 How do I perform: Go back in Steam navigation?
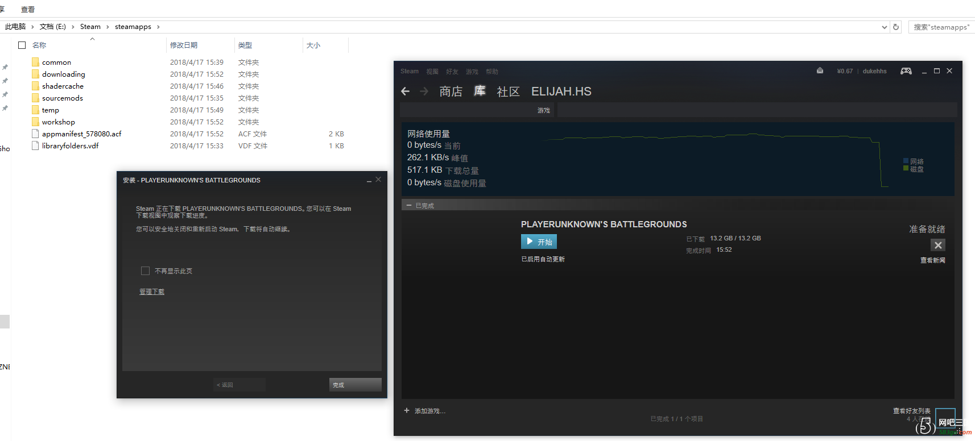click(x=405, y=91)
